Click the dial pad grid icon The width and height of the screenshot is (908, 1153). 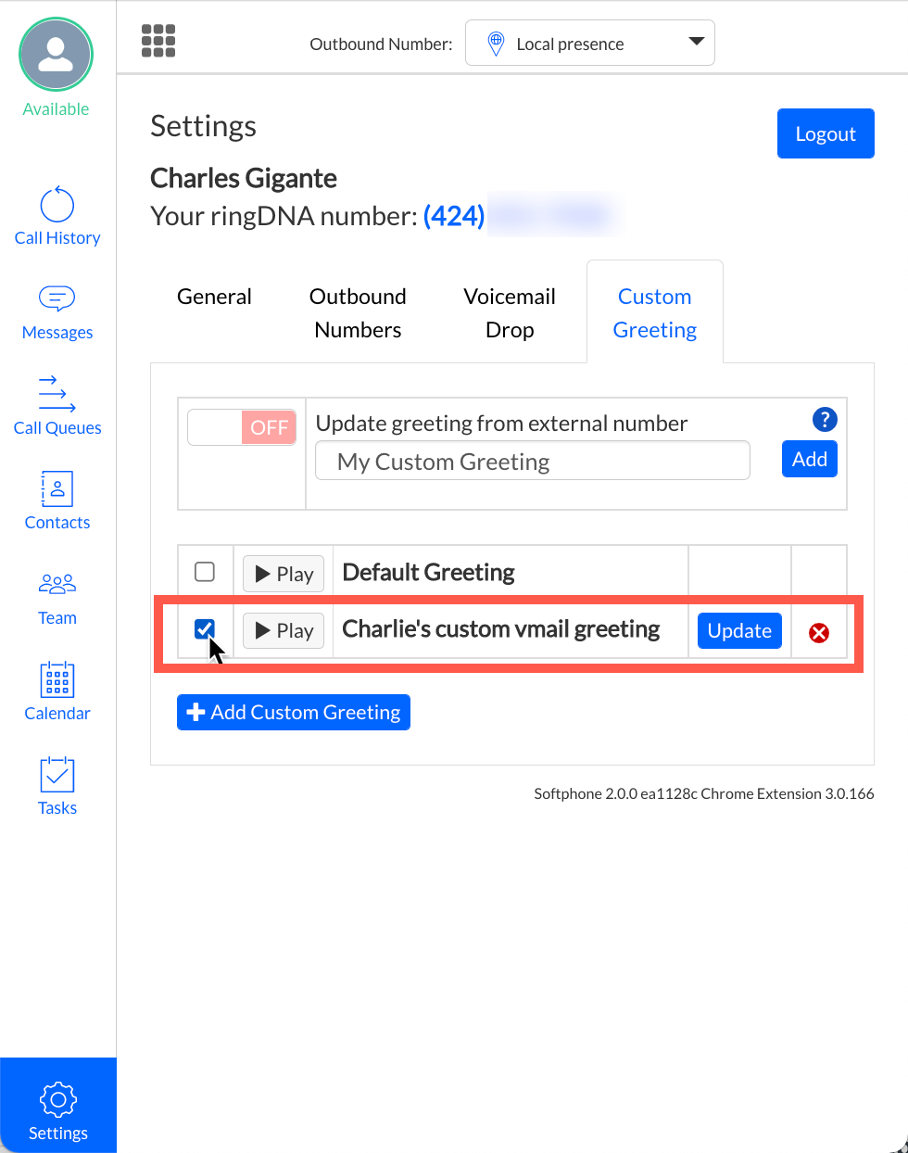[158, 41]
